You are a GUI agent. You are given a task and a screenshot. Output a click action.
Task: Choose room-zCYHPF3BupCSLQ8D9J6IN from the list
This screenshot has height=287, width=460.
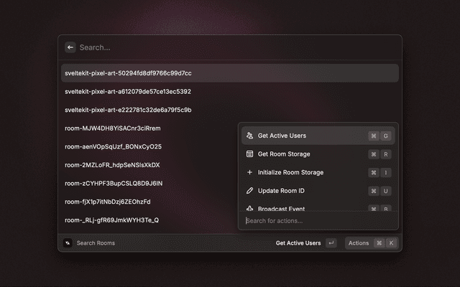(x=114, y=184)
